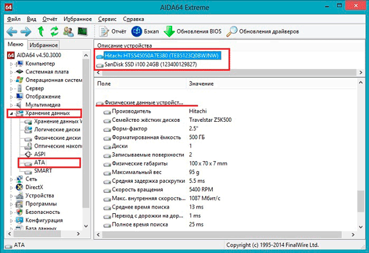Open the Вид menu
Viewport: 369px width, 253px height.
[31, 19]
